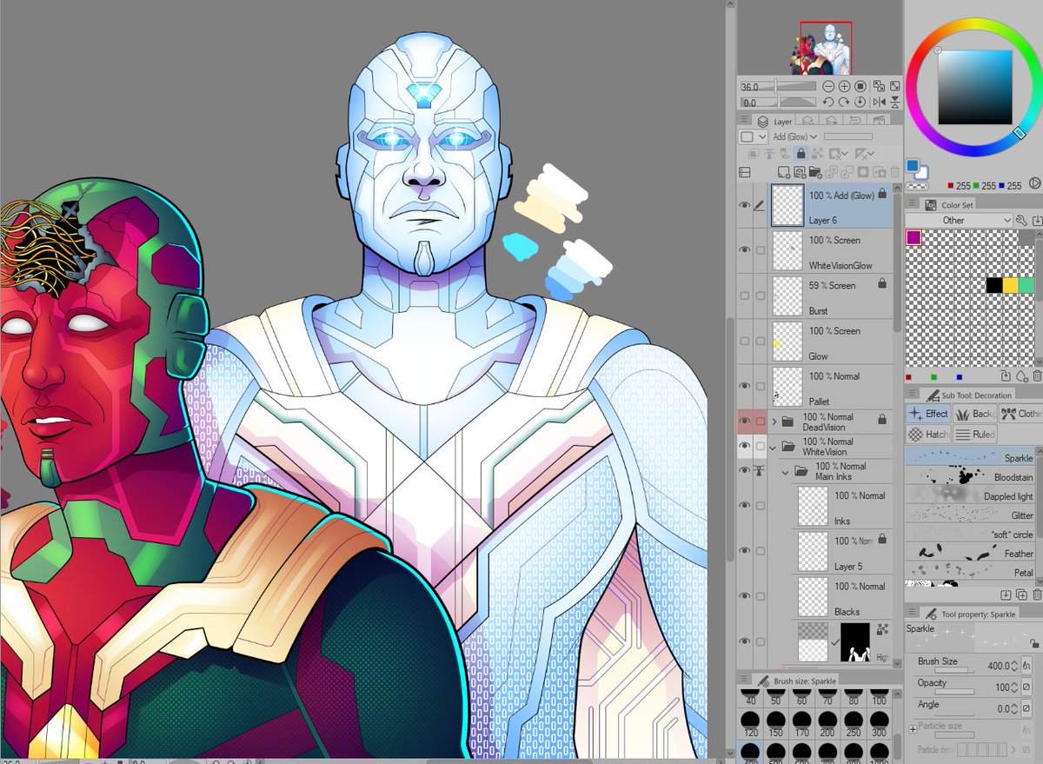1043x764 pixels.
Task: Select the Ruled sub tool group
Action: click(x=975, y=434)
